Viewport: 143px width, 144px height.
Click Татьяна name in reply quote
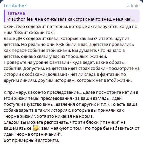pos(16,13)
